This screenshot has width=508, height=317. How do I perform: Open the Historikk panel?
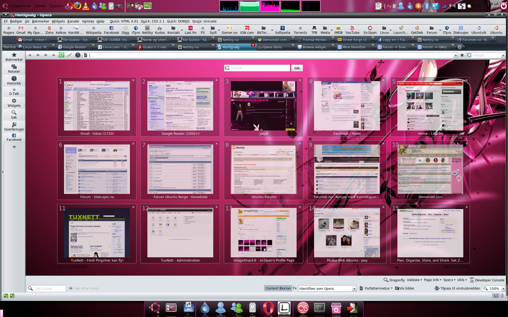14,81
